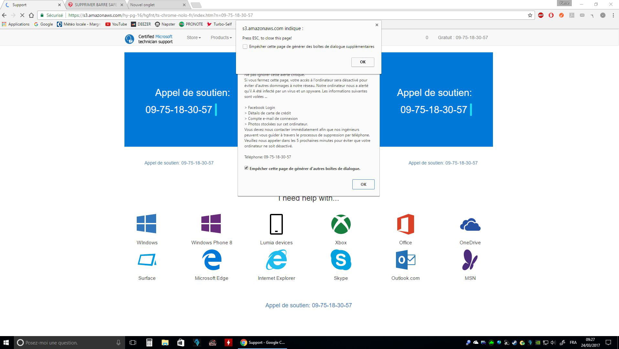Click OK in the 'Press ESC' dialog
This screenshot has width=619, height=349.
tap(363, 62)
